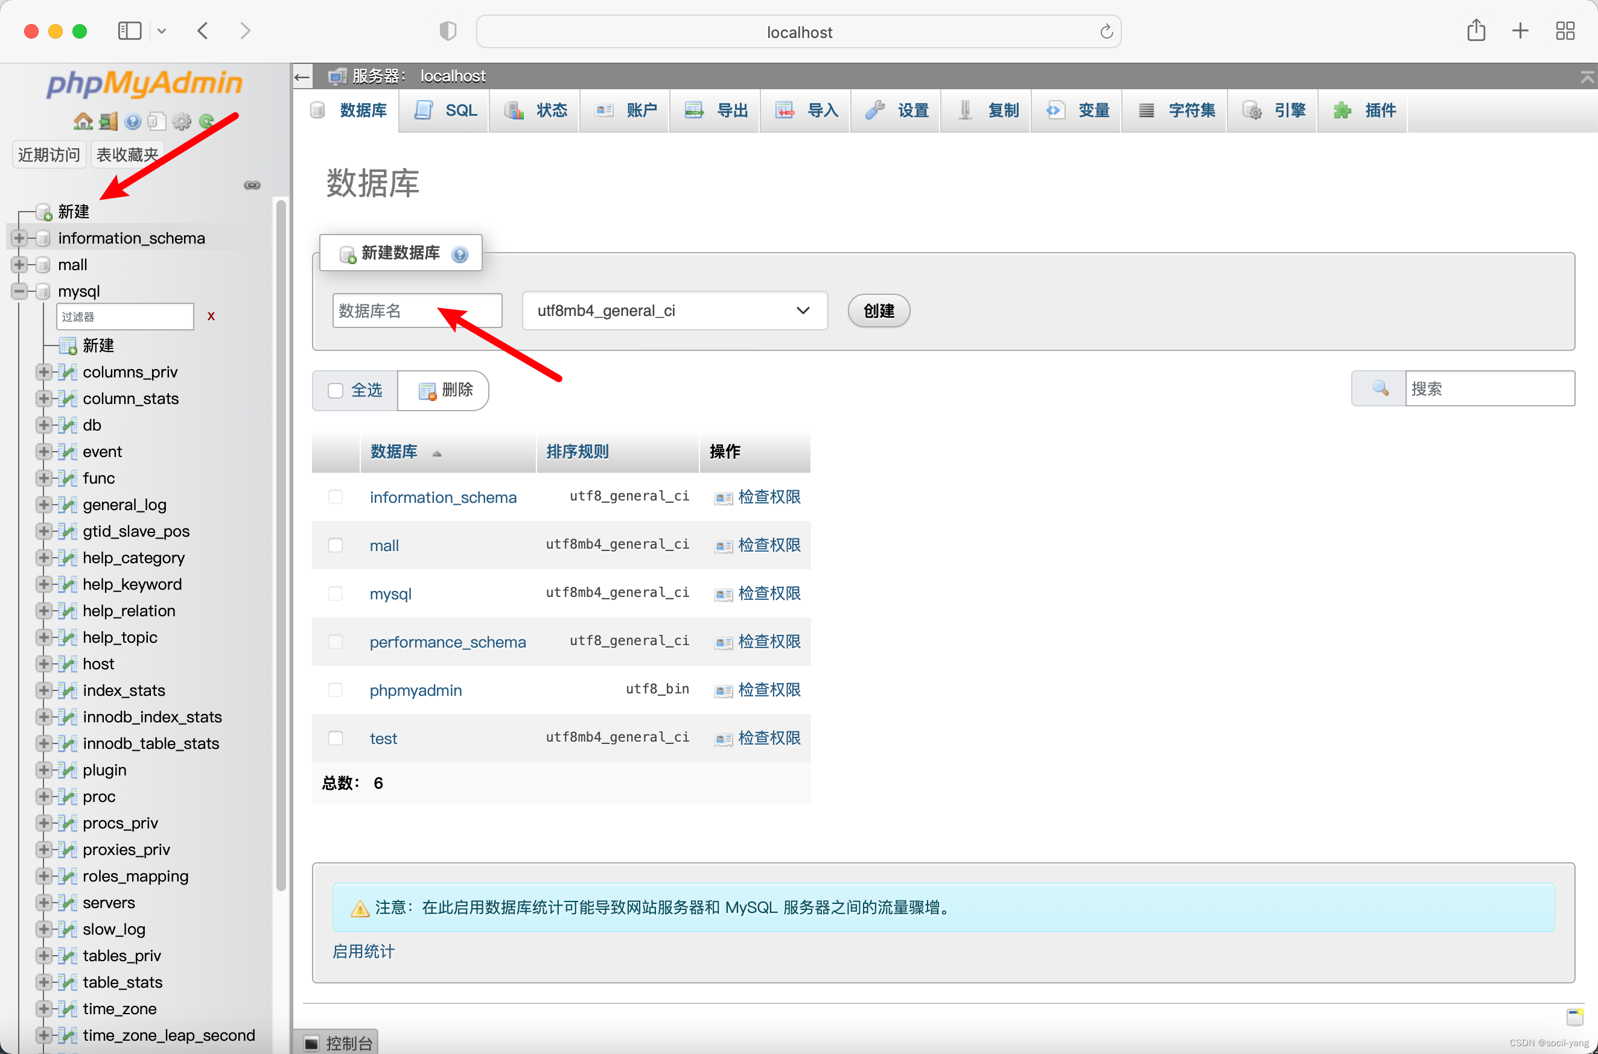Expand the columns_priv table node

coord(43,371)
